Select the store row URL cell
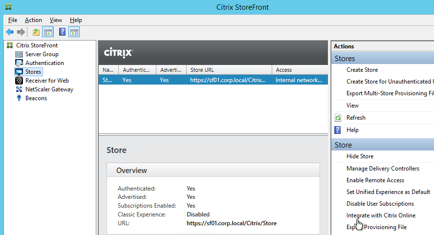 point(228,80)
